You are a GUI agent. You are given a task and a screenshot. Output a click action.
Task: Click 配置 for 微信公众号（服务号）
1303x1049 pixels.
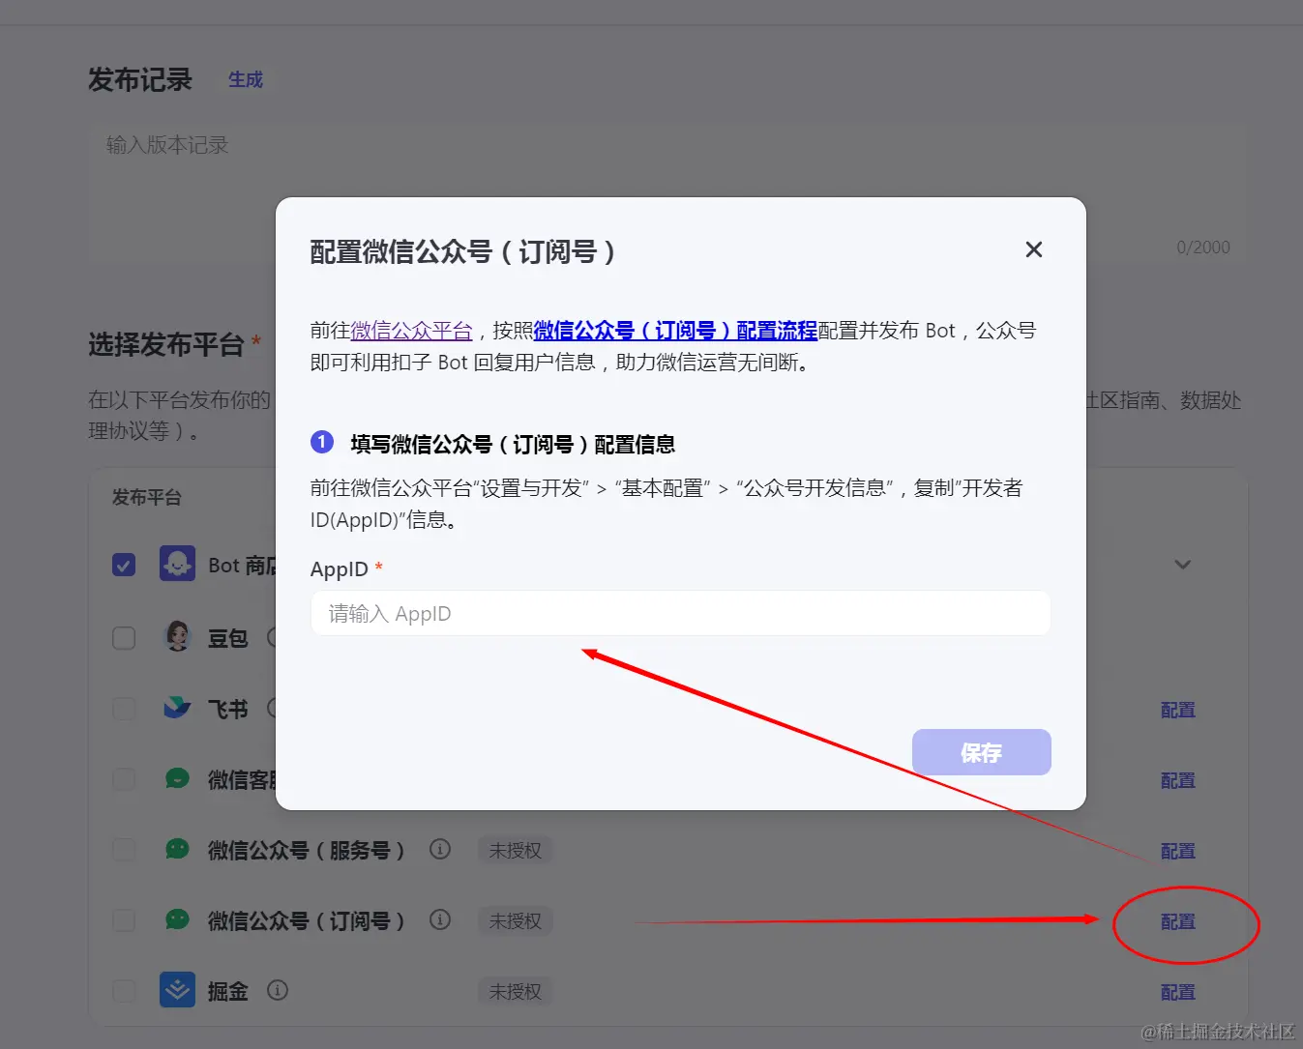1177,851
